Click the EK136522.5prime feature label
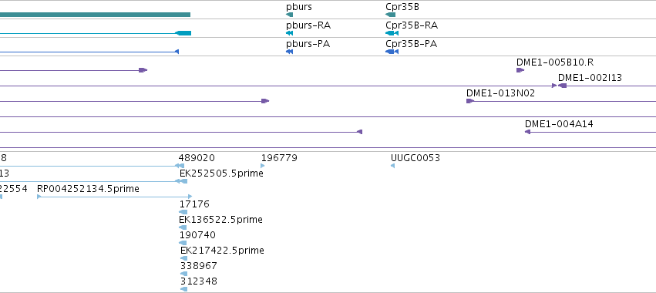Image resolution: width=656 pixels, height=293 pixels. tap(221, 219)
